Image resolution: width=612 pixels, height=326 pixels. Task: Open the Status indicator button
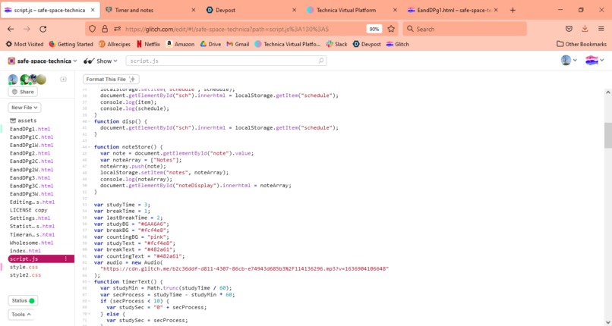(23, 301)
